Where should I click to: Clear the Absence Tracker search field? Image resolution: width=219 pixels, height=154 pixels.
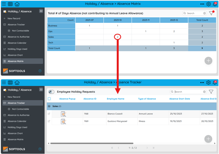[x=205, y=92]
